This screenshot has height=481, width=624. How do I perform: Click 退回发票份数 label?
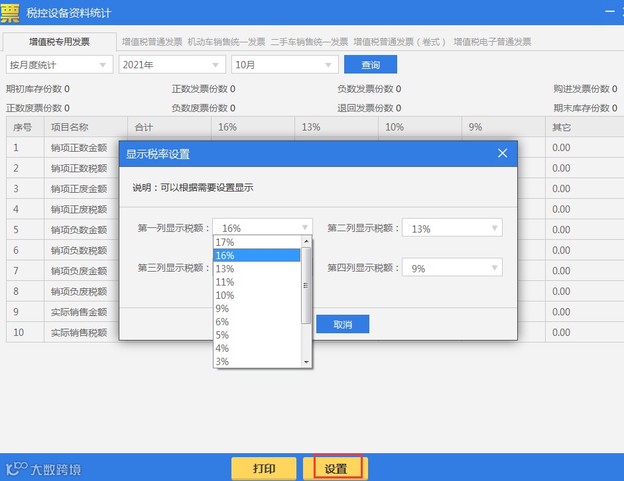[x=365, y=108]
